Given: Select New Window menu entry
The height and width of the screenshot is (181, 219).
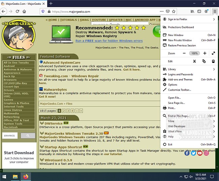Looking at the screenshot, I should [x=189, y=35].
